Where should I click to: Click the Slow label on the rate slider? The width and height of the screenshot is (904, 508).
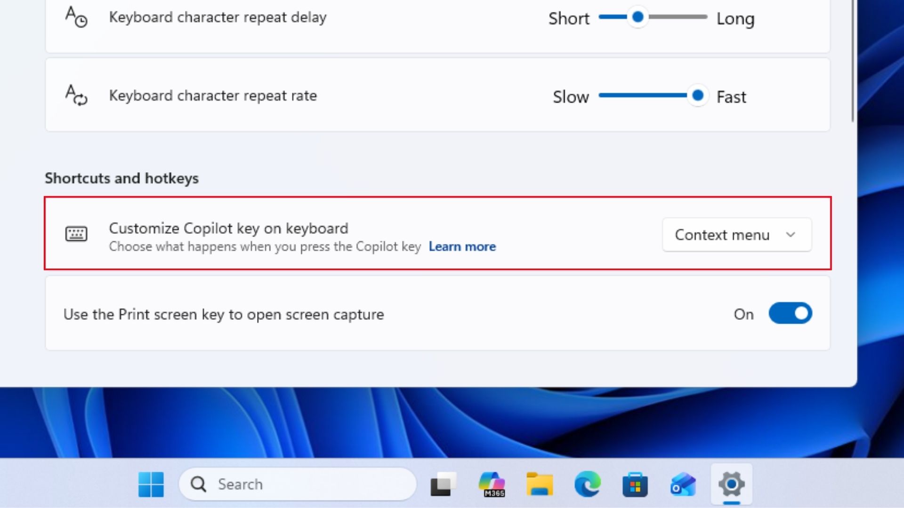(571, 97)
